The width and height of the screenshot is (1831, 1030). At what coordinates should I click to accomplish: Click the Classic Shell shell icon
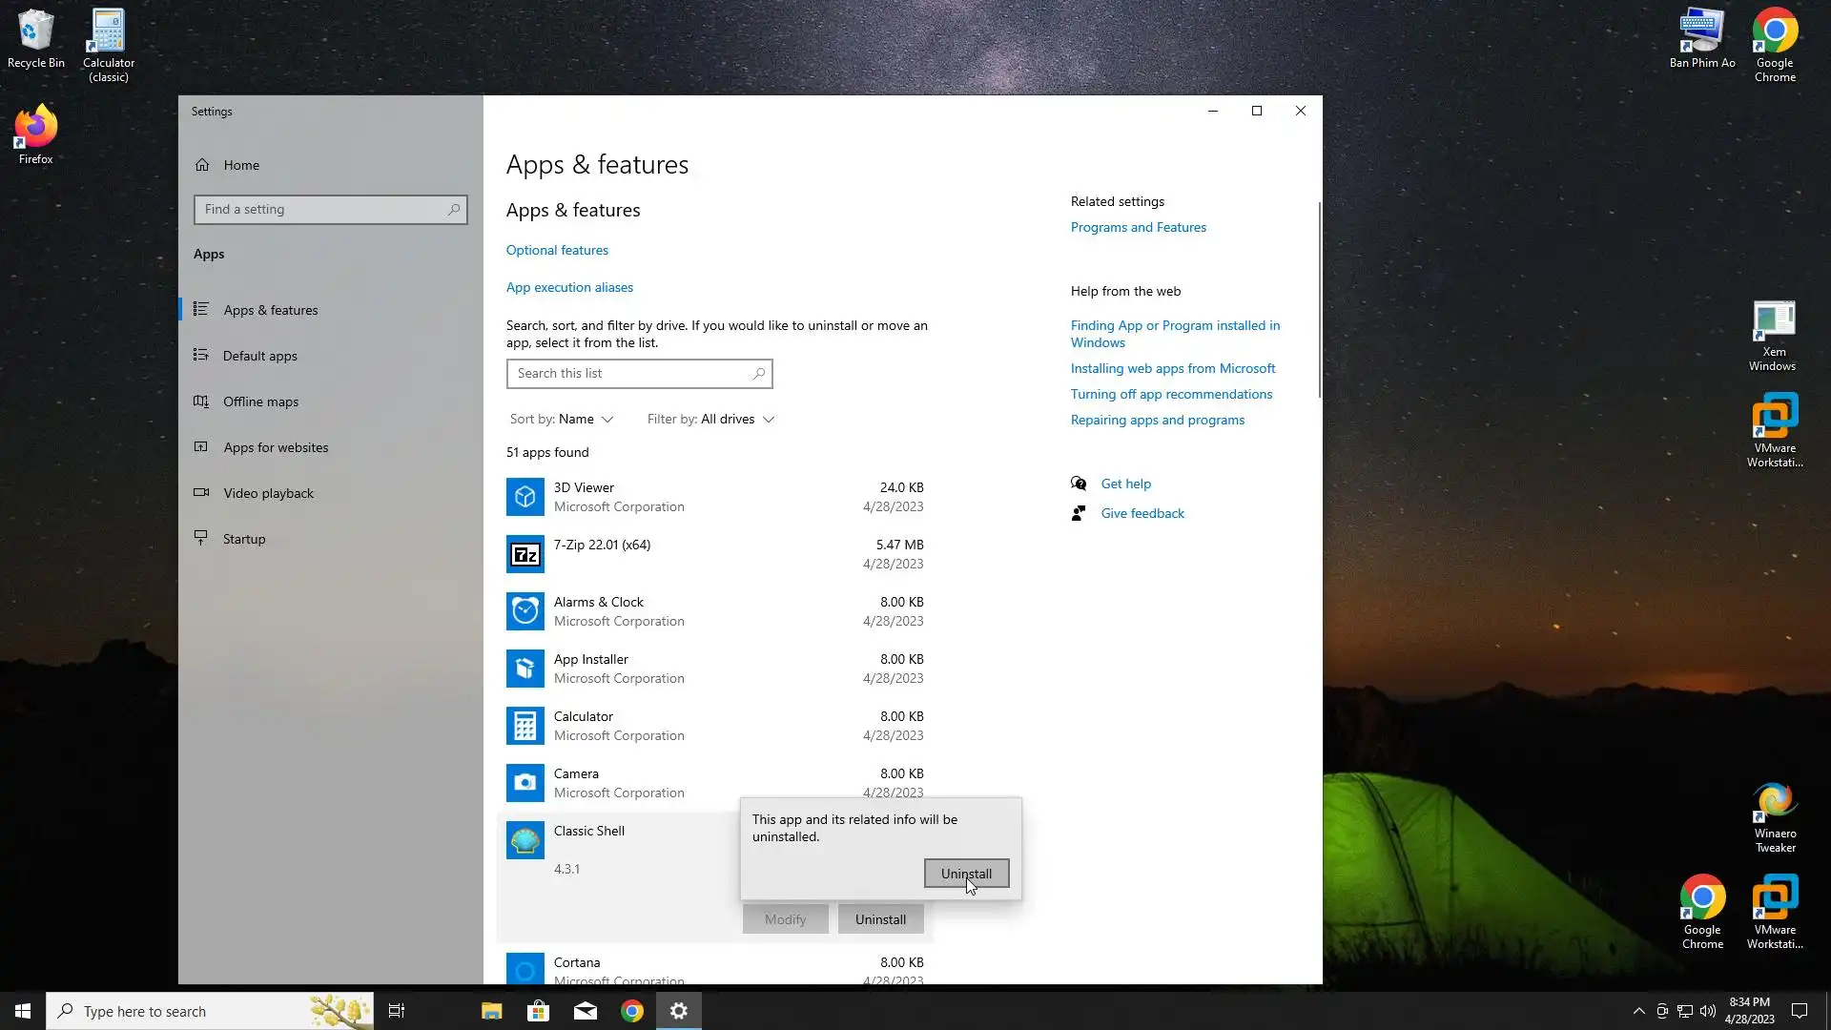click(525, 840)
